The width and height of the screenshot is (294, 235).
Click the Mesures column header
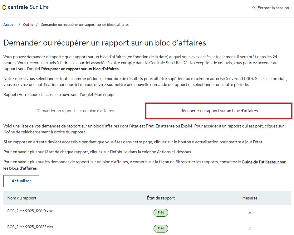[x=250, y=198]
